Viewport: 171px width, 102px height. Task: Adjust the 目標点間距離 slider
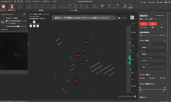[142, 35]
